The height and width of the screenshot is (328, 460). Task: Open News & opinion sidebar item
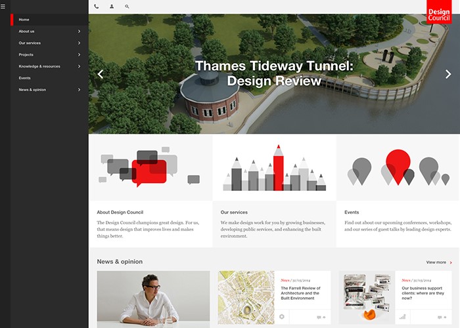click(x=32, y=90)
